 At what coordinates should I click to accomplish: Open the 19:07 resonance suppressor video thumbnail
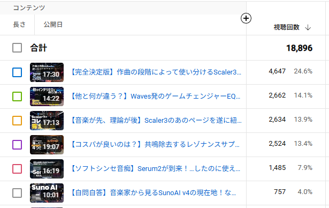[x=47, y=145]
